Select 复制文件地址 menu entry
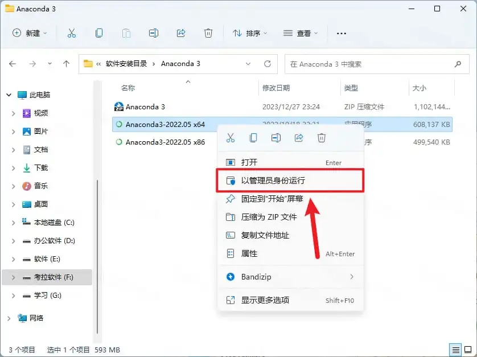 pyautogui.click(x=291, y=235)
